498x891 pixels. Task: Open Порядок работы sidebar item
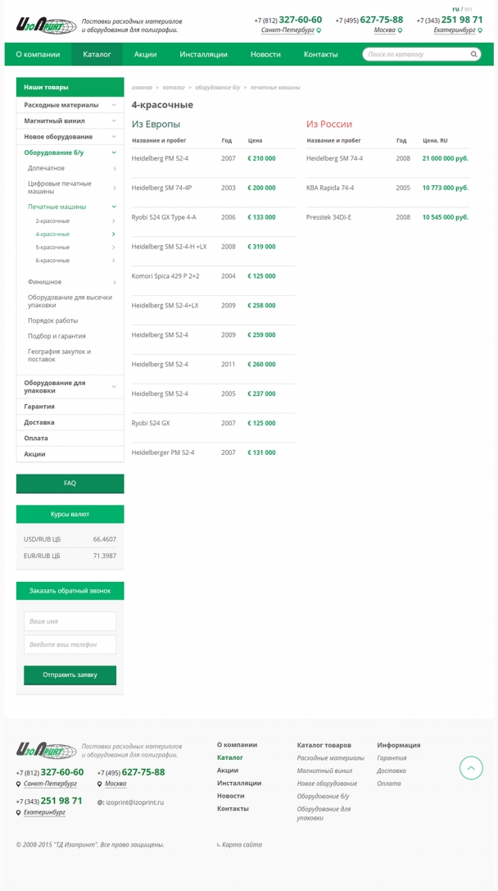coord(53,320)
